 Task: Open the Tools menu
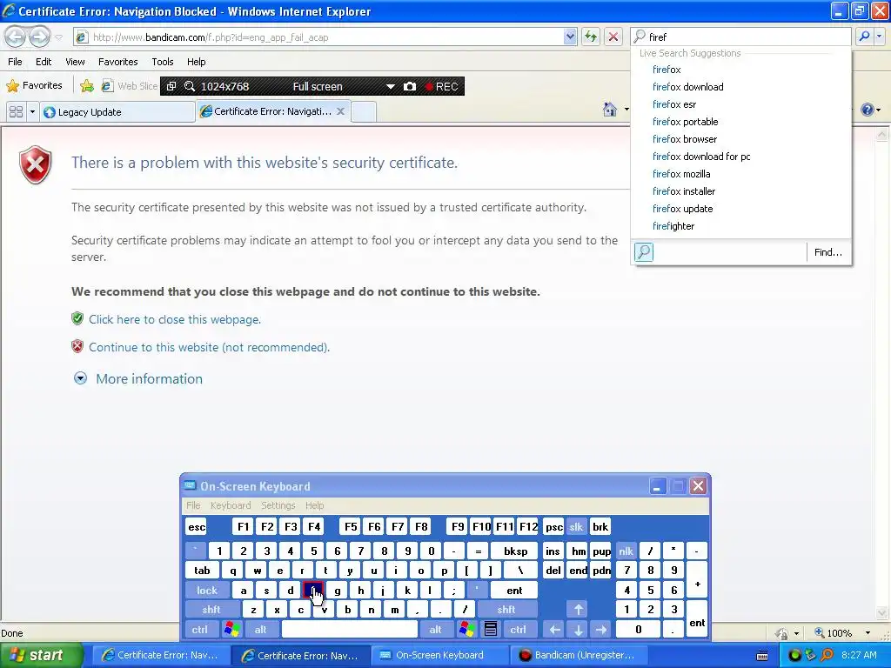tap(163, 62)
